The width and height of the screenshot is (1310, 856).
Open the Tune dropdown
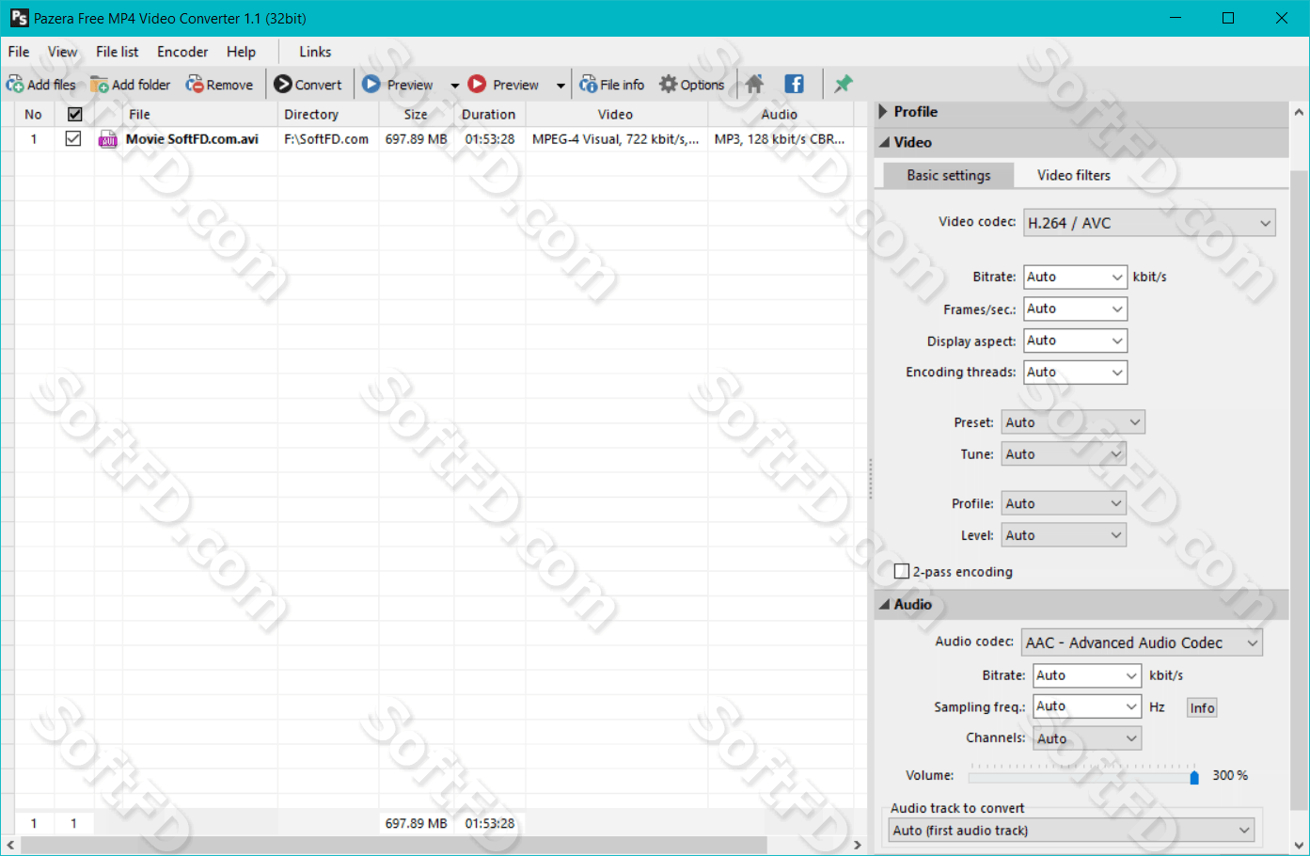(x=1064, y=454)
